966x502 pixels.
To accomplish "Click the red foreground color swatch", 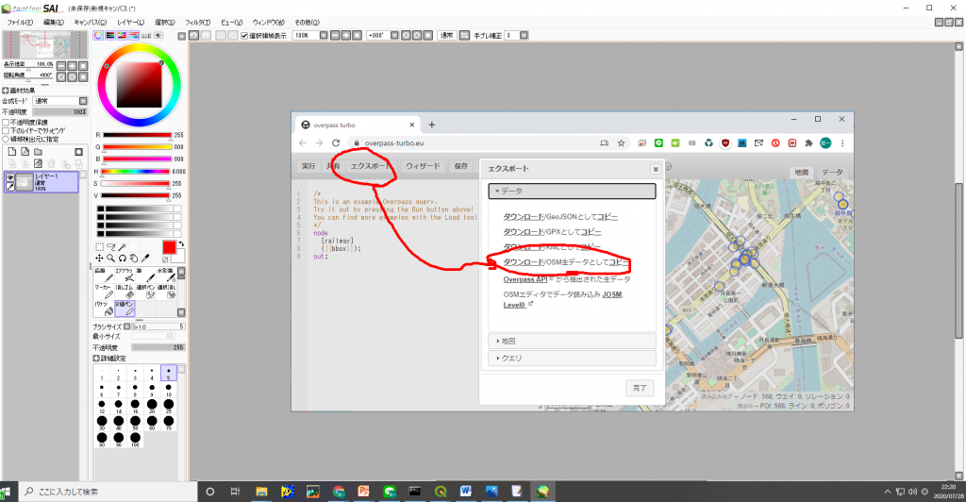I will (170, 248).
